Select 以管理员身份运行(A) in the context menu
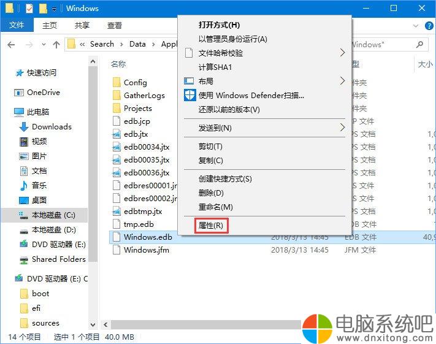Screen dimensions: 436x344 [233, 39]
